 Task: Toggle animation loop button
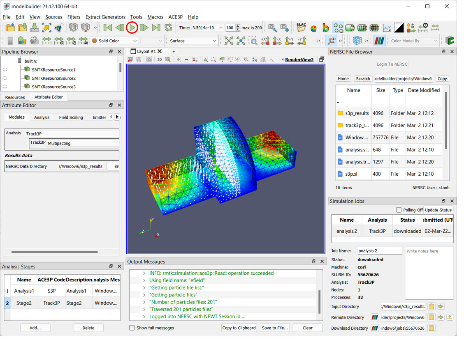pos(168,28)
